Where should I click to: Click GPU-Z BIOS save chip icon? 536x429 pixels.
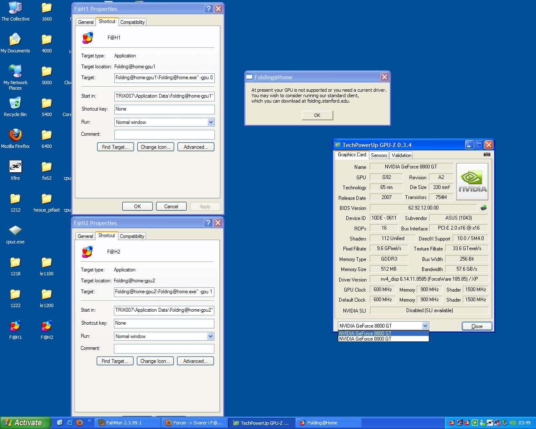point(484,208)
